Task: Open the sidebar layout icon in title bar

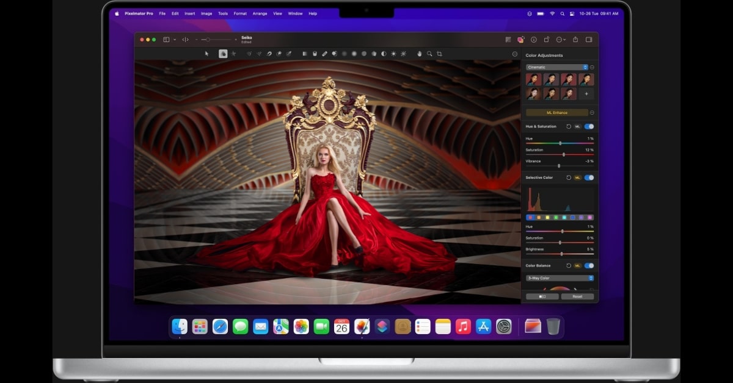Action: coord(166,40)
